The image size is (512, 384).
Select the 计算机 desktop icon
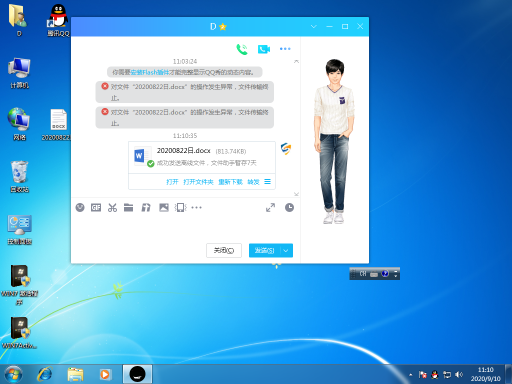(x=19, y=73)
